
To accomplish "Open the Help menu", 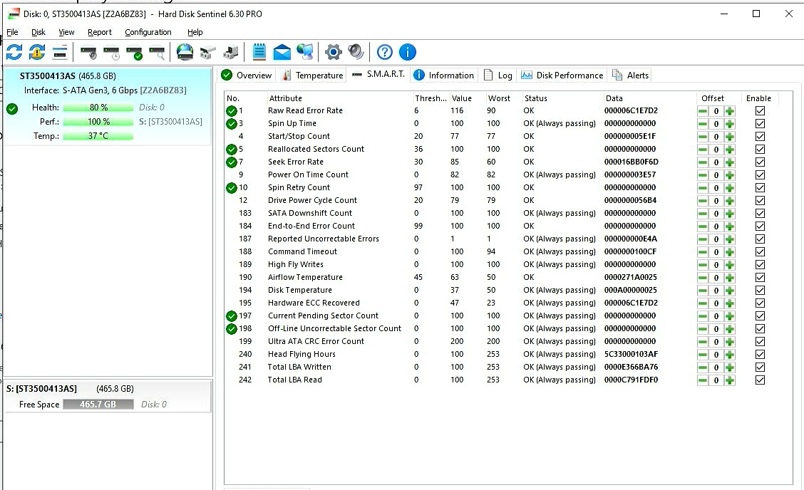I will (x=195, y=32).
